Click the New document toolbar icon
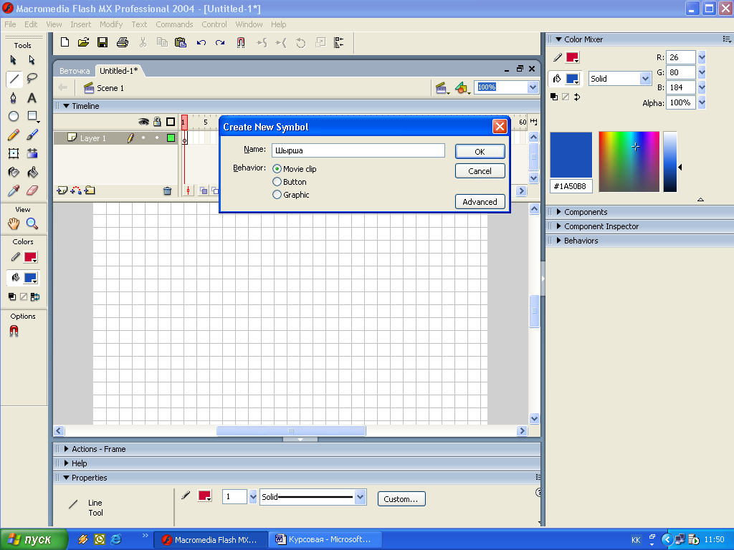This screenshot has height=550, width=734. (65, 42)
